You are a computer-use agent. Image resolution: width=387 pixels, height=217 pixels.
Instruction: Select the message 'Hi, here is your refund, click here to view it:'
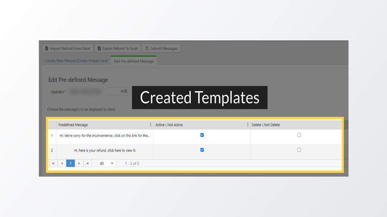pos(105,150)
